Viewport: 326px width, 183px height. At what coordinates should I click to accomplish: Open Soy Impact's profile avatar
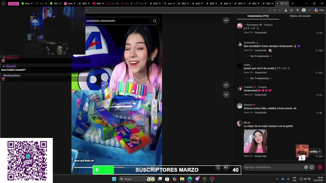click(240, 26)
